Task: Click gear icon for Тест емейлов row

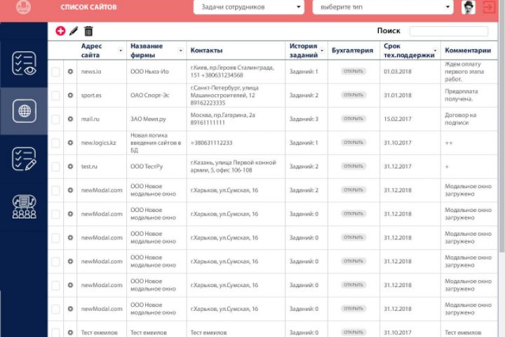Action: pyautogui.click(x=70, y=333)
